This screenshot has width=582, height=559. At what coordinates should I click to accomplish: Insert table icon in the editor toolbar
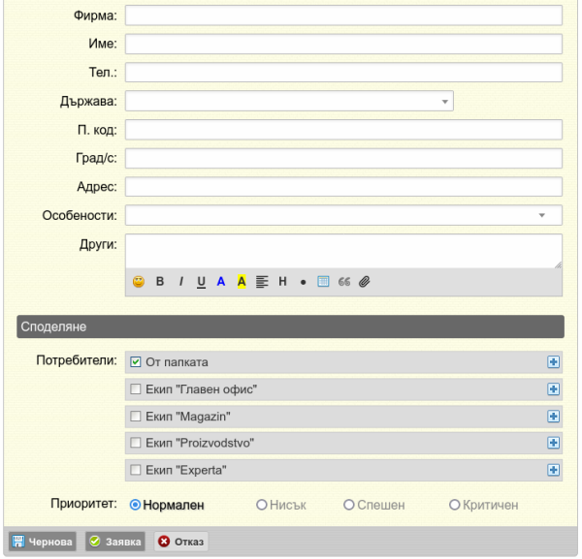click(x=323, y=282)
